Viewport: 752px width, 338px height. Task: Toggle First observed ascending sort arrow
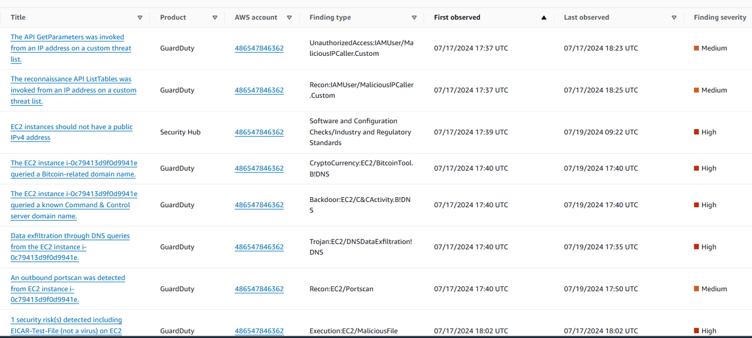click(x=544, y=18)
